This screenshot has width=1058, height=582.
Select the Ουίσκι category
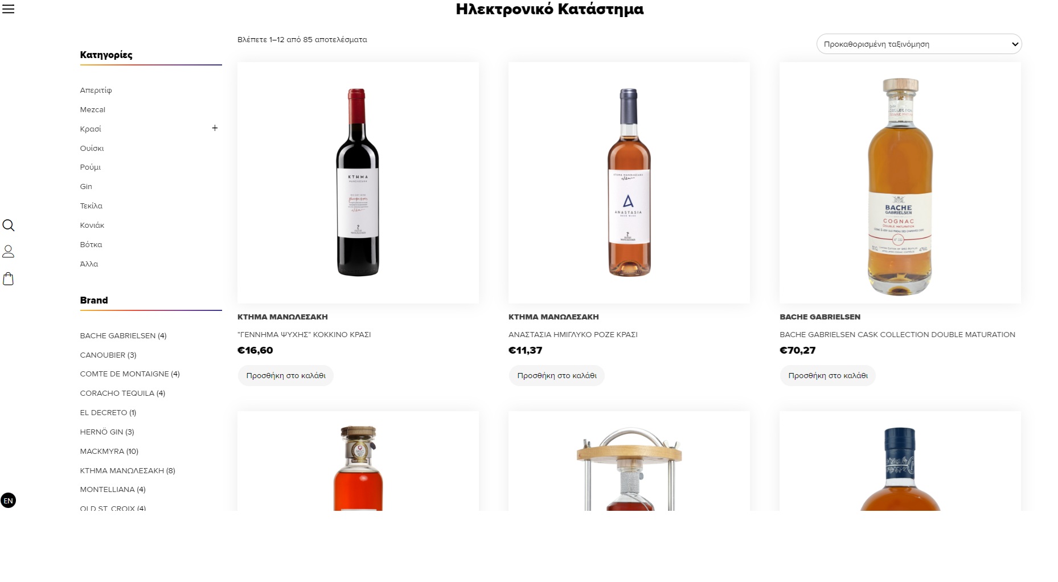(x=92, y=148)
